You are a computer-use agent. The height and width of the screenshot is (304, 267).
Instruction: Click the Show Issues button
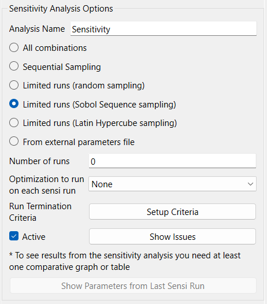coord(172,236)
